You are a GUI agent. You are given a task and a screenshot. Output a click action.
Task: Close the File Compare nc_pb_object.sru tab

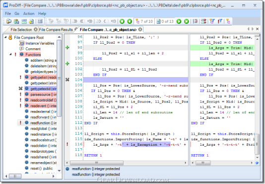[140, 29]
